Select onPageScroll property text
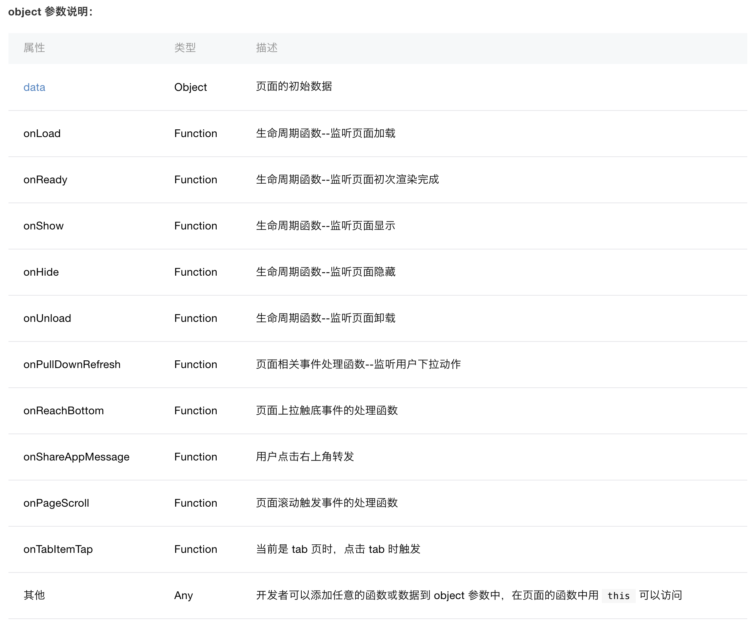The width and height of the screenshot is (755, 626). (56, 503)
